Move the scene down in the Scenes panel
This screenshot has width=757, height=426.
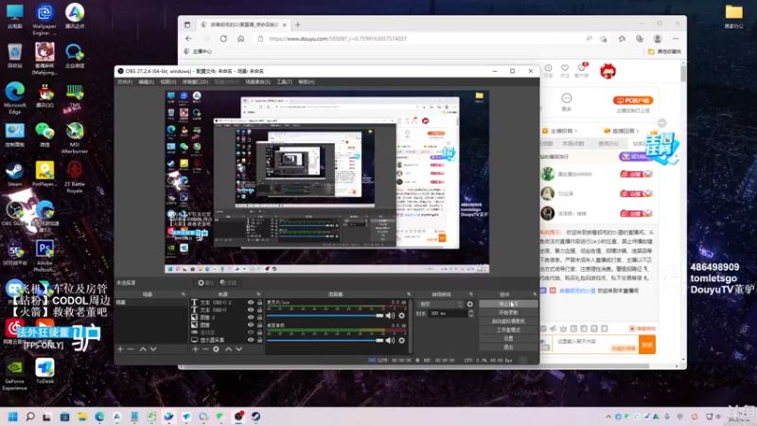tap(153, 348)
